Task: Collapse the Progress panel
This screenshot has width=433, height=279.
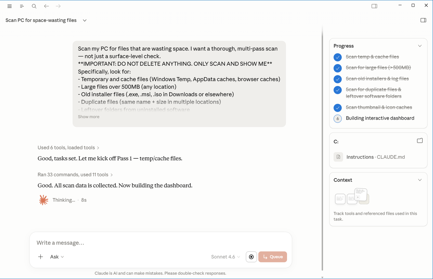Action: pos(420,46)
